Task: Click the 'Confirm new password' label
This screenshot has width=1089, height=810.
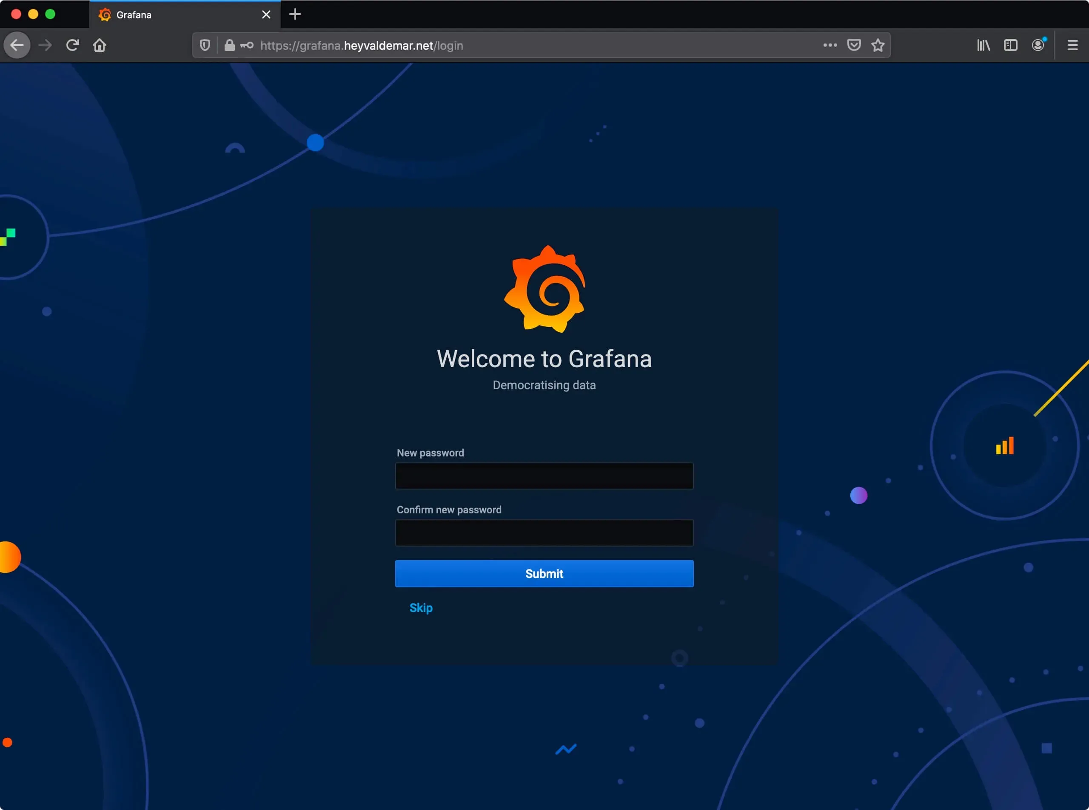Action: click(x=449, y=510)
